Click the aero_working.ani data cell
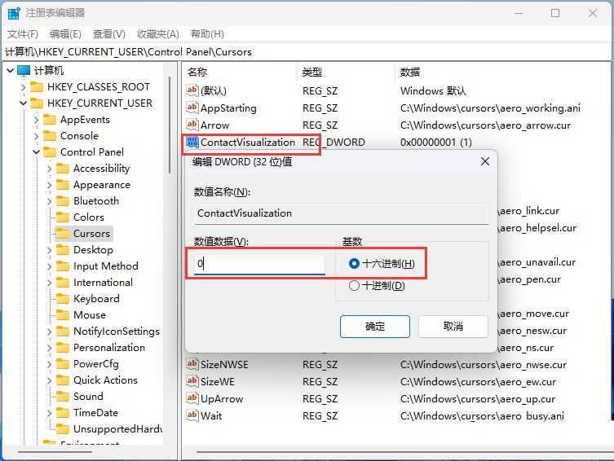The image size is (614, 461). 490,108
